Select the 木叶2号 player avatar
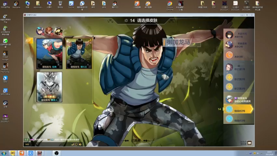Image resolution: width=277 pixels, height=156 pixels. coord(229,45)
